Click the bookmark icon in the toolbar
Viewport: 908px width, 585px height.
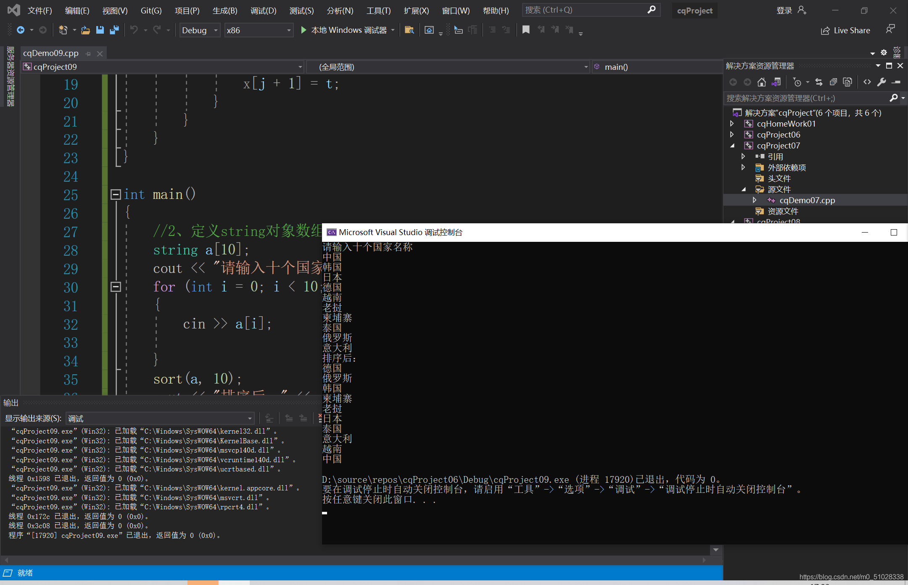[x=526, y=29]
